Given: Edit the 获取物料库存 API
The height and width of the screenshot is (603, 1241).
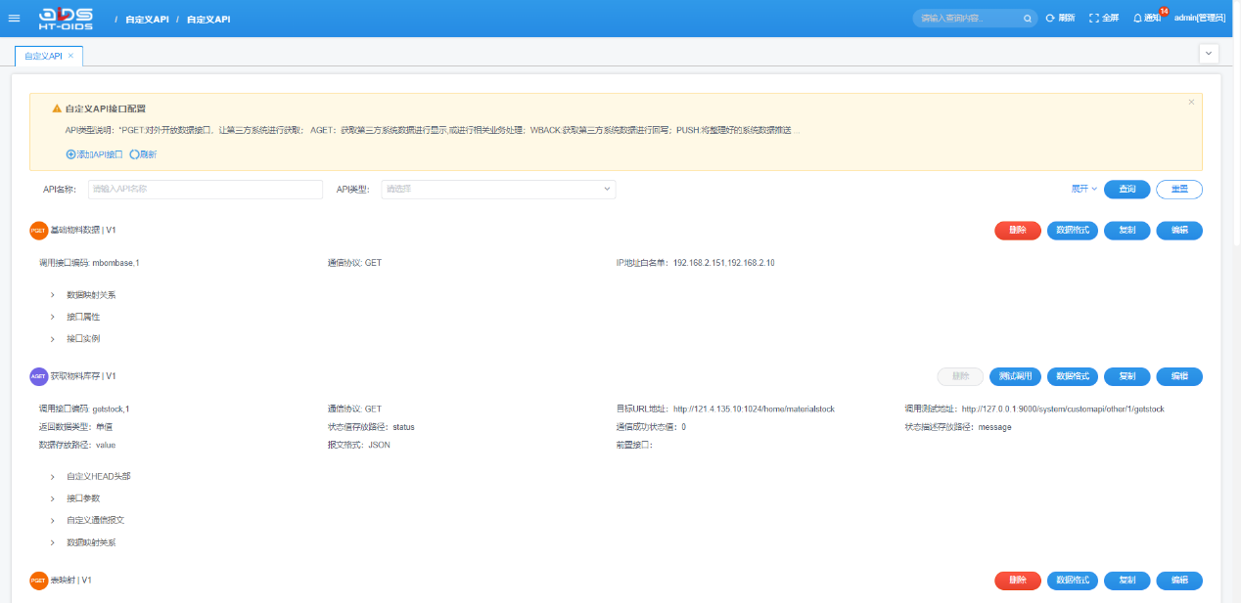Looking at the screenshot, I should 1179,376.
